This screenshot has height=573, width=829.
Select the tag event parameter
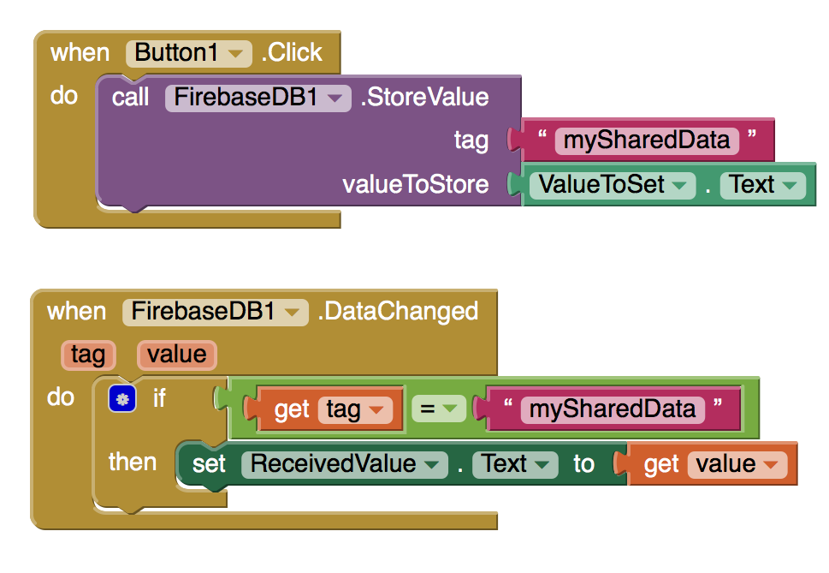pyautogui.click(x=88, y=355)
